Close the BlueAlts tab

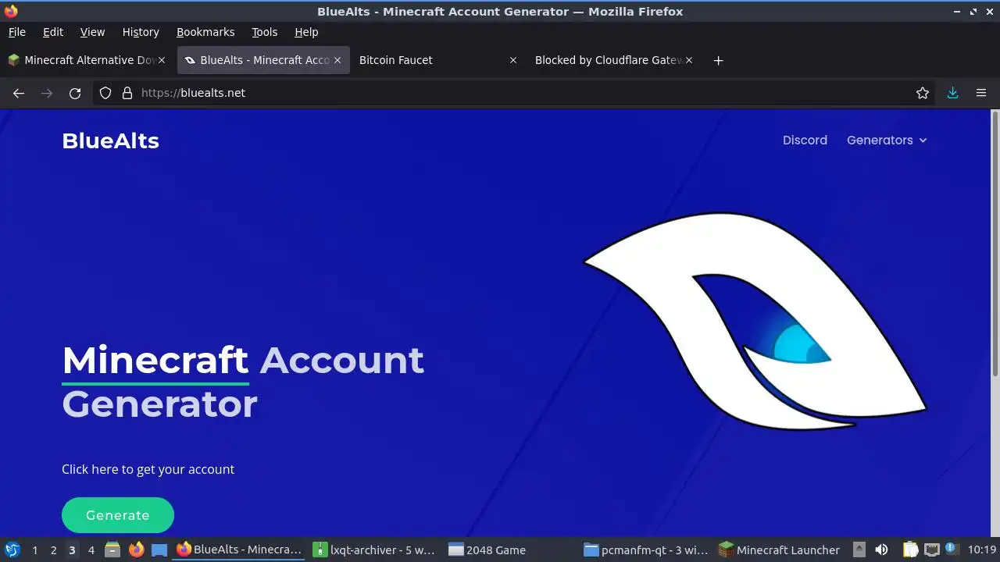(337, 60)
